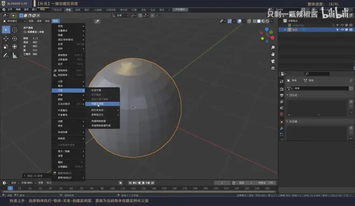Toggle the eye visibility of Collection row
The height and width of the screenshot is (206, 355).
[x=342, y=25]
